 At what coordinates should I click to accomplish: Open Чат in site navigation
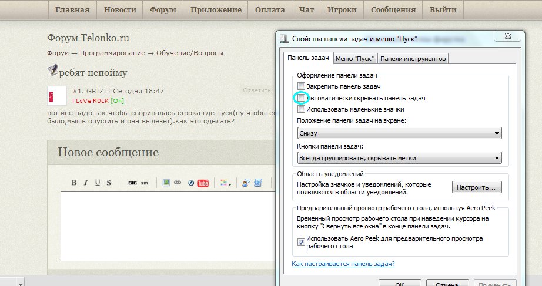click(x=306, y=9)
